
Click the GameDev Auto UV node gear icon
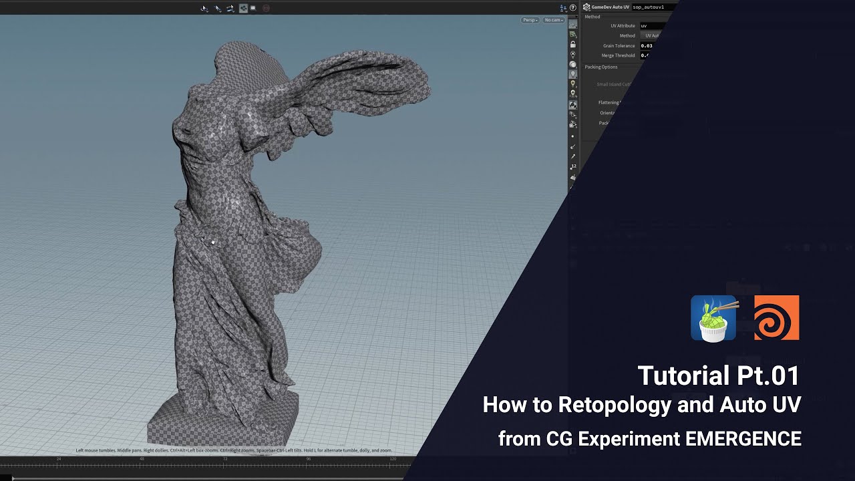[586, 7]
